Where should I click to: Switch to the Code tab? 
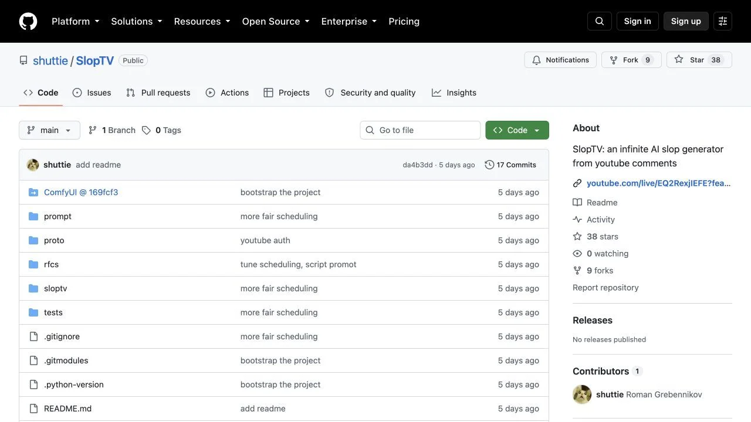tap(41, 93)
